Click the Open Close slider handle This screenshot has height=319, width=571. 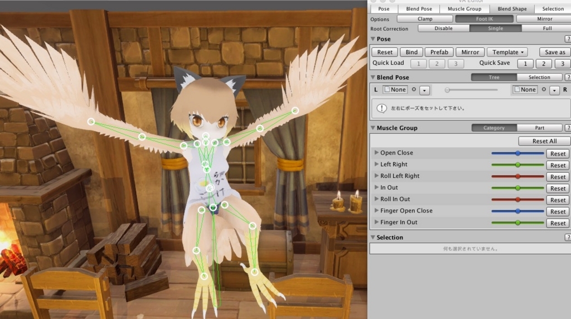pos(517,153)
